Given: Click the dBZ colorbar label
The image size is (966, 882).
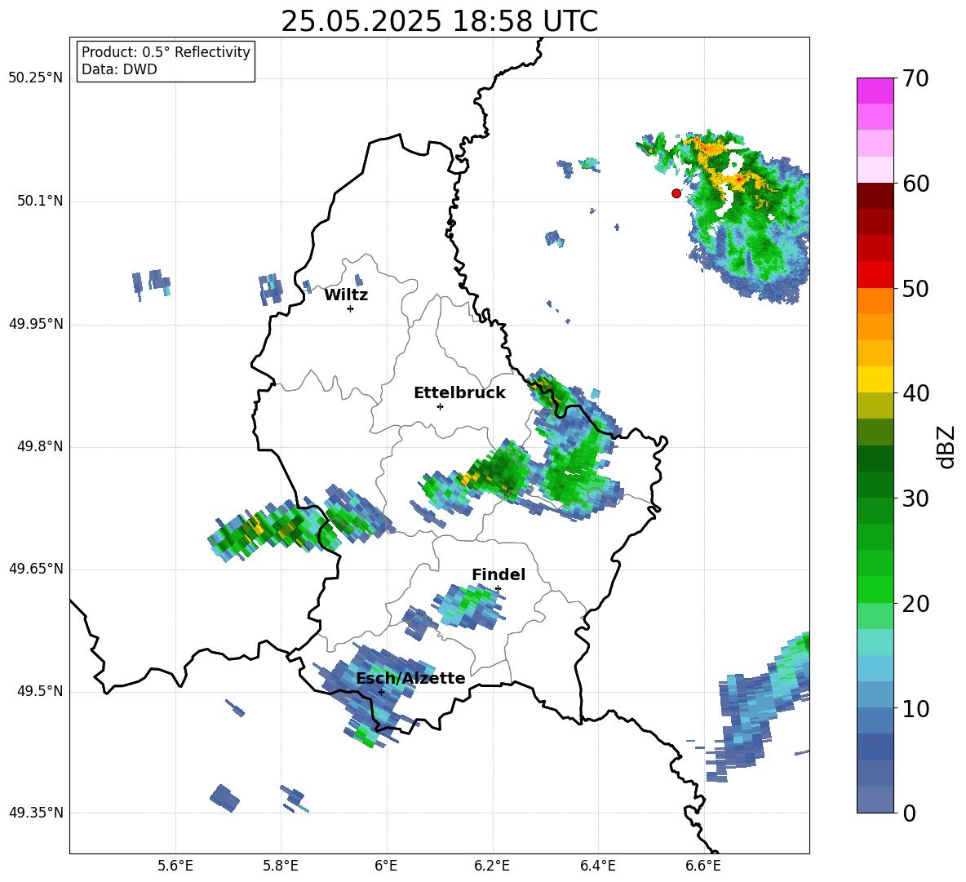Looking at the screenshot, I should coord(946,446).
